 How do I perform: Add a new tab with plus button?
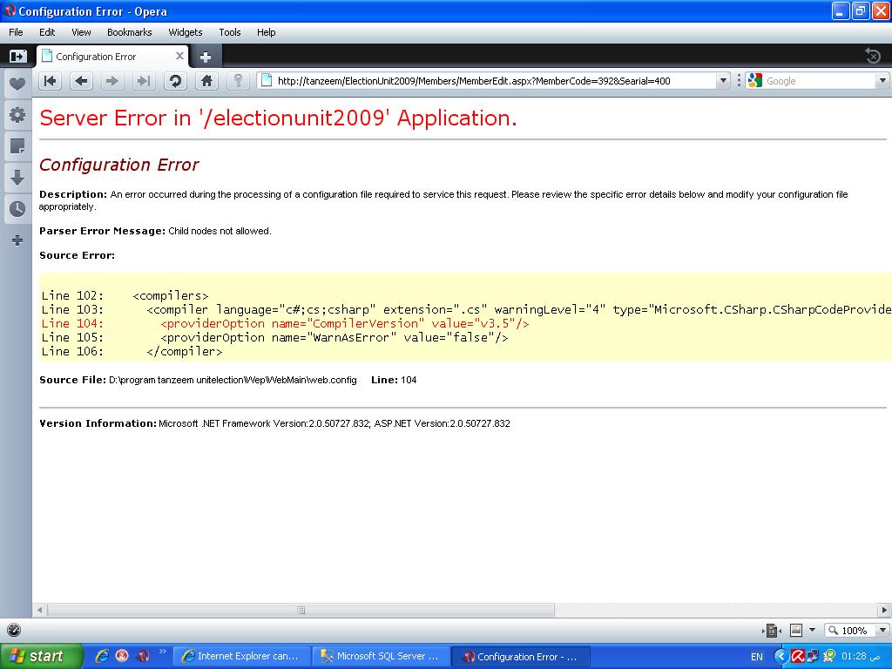click(x=206, y=57)
